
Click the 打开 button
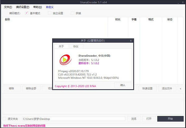coord(149,119)
